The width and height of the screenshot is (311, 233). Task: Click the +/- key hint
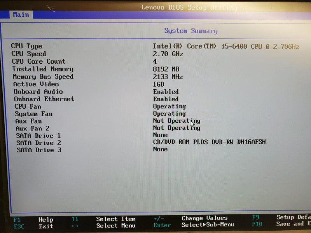(159, 219)
